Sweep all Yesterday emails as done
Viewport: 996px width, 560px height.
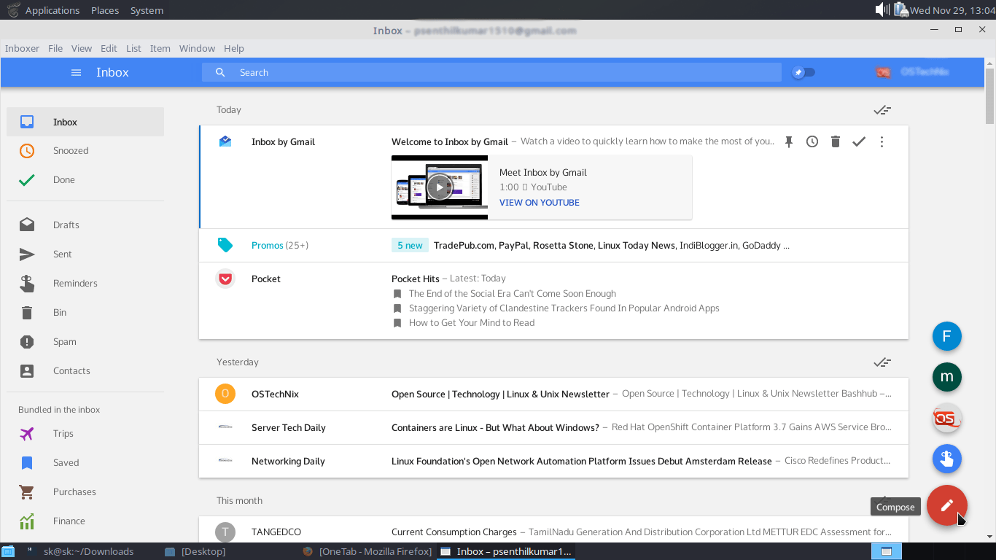pos(882,362)
